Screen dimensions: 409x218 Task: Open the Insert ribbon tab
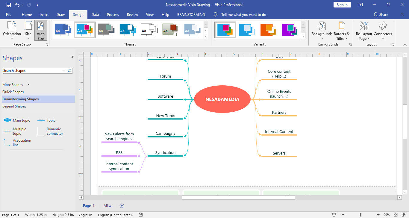click(x=44, y=15)
